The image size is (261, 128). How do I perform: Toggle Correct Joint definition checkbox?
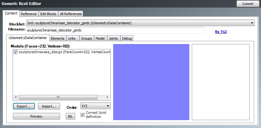(x=83, y=115)
